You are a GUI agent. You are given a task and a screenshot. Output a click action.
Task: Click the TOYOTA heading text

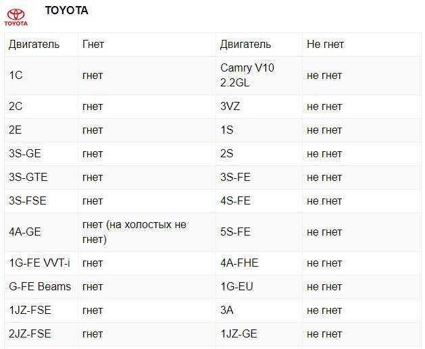pos(66,11)
